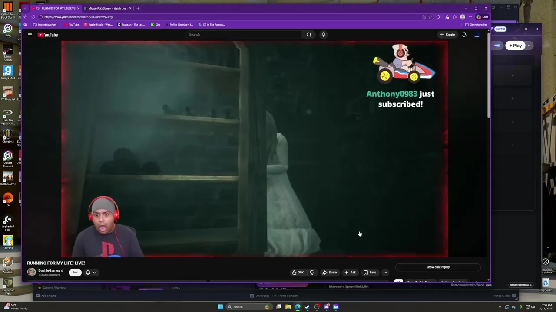
Task: Open Steam from the taskbar
Action: click(307, 307)
